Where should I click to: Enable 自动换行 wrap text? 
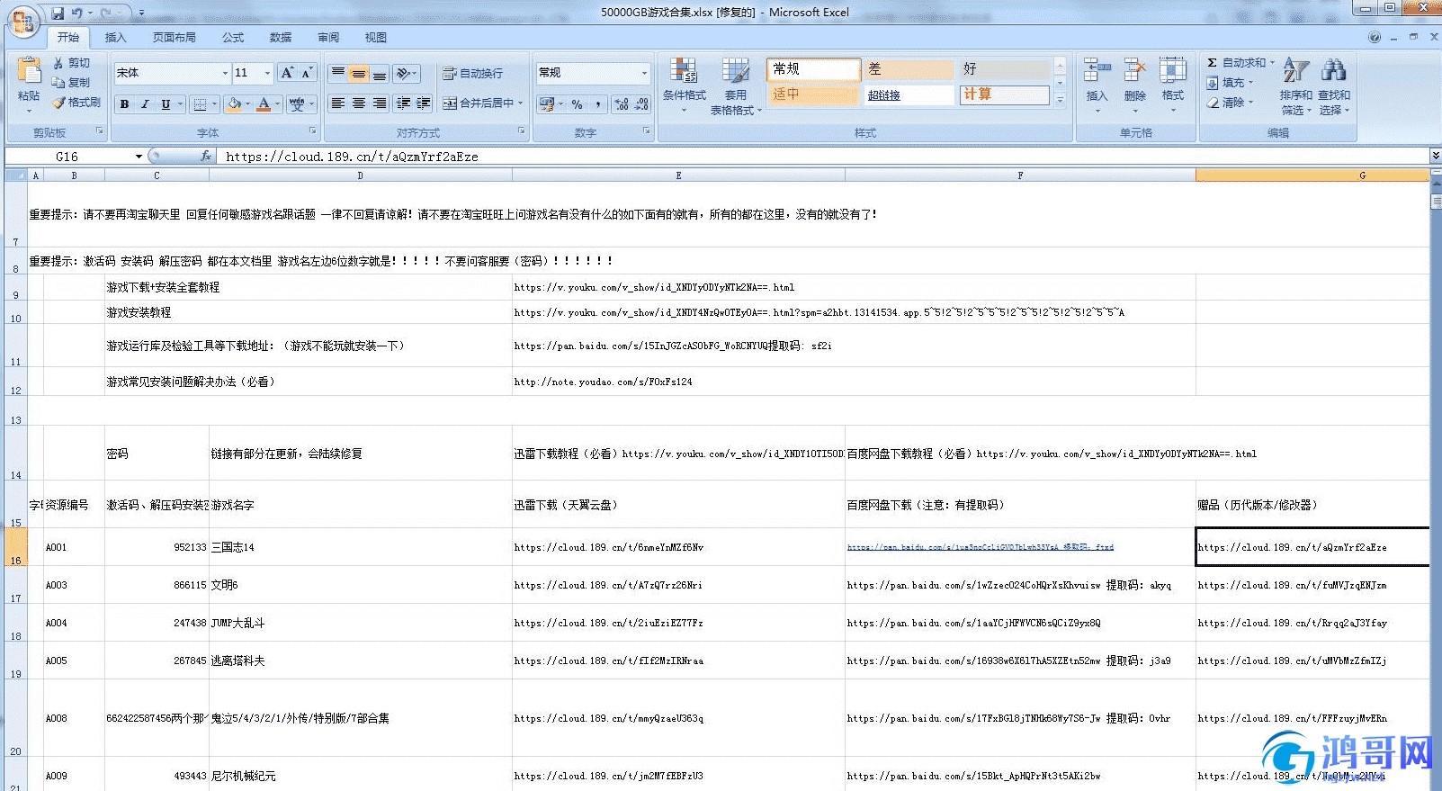pyautogui.click(x=473, y=74)
